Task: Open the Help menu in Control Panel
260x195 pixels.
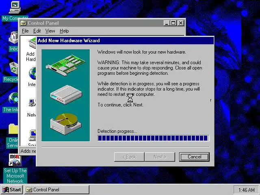Action: coord(64,31)
